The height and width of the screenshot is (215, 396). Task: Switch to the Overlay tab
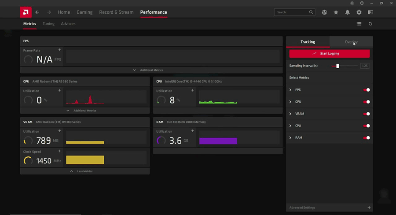point(351,42)
